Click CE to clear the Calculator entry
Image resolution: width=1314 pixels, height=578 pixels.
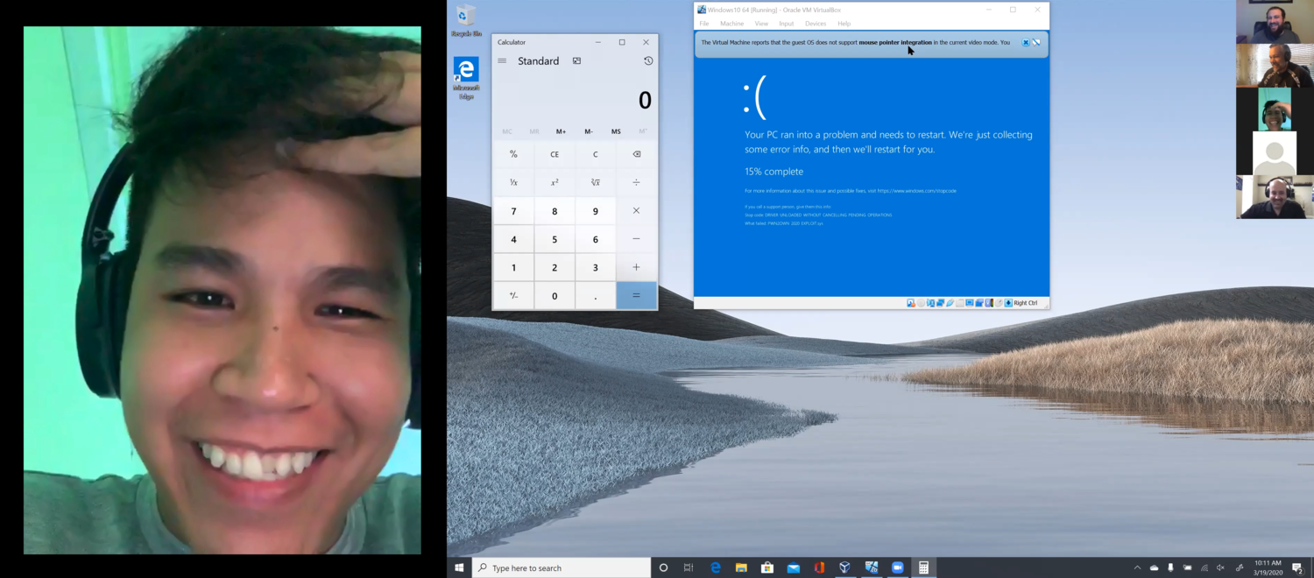tap(555, 154)
